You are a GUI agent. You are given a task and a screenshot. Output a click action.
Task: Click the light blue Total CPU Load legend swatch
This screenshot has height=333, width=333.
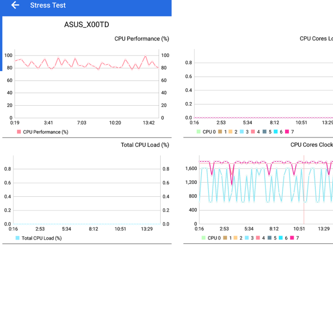tap(17, 238)
